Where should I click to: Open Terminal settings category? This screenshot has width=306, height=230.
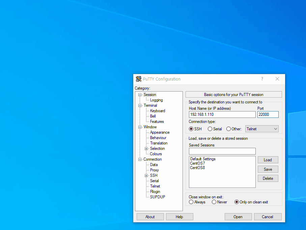tap(150, 105)
